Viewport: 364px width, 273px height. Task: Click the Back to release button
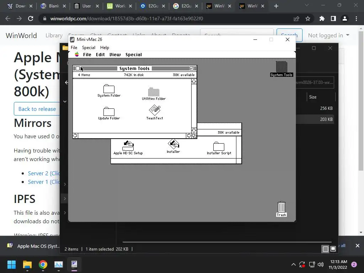(x=37, y=109)
